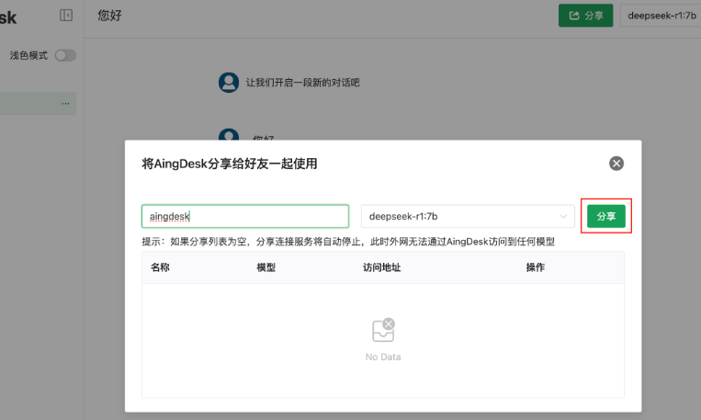Click the 提示 hint text line
This screenshot has height=420, width=701.
pos(348,242)
